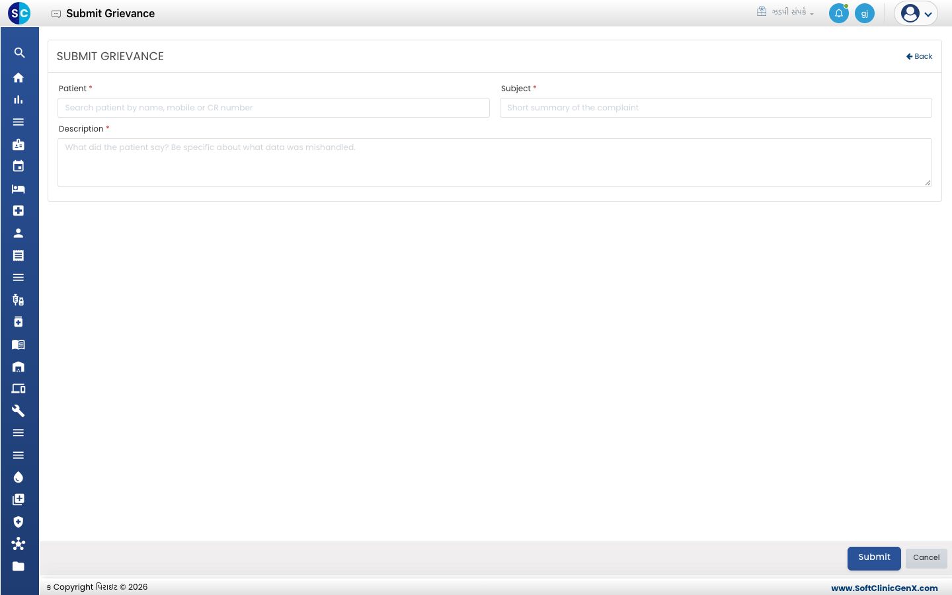
Task: Click the SC app logo
Action: [x=19, y=13]
